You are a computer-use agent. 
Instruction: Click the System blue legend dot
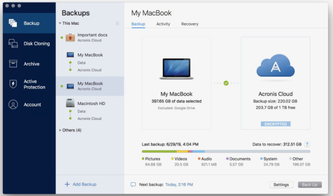262,159
